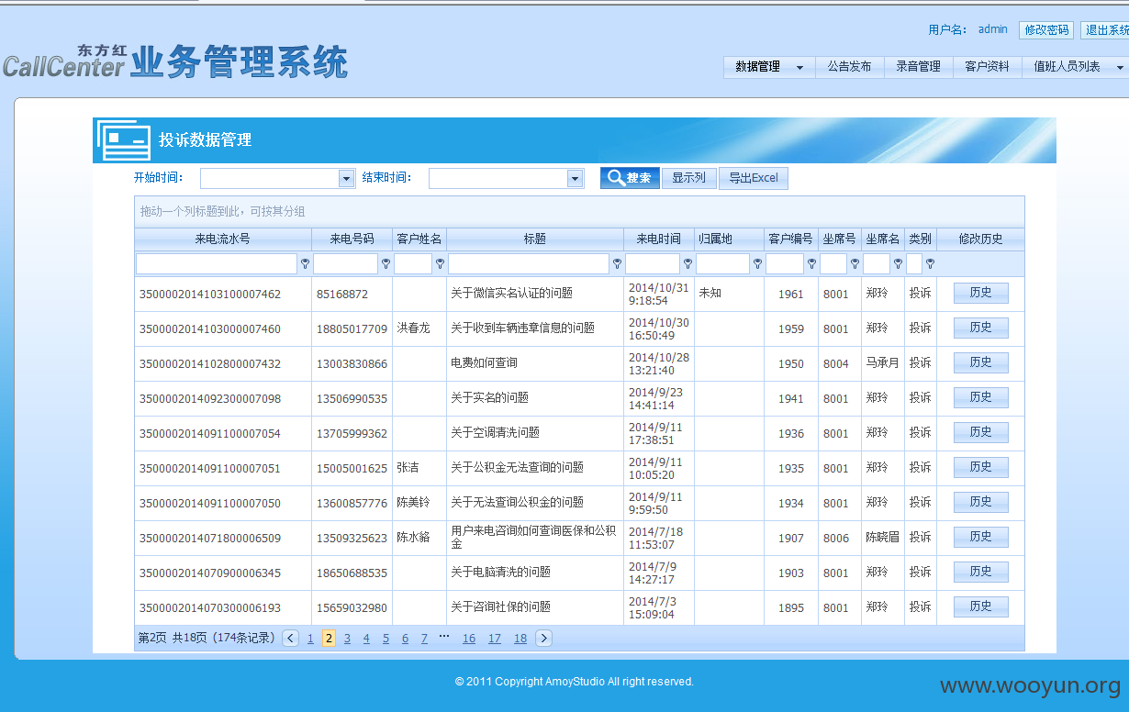The width and height of the screenshot is (1129, 712).
Task: Go to page 4 in pager
Action: point(366,639)
